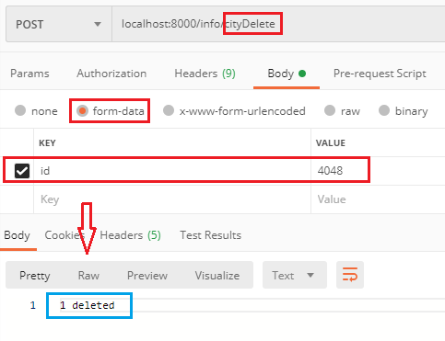Click response line number 1
445x341 pixels.
[x=33, y=305]
